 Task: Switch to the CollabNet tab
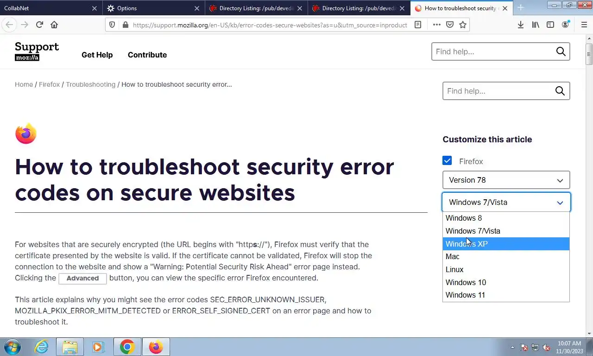(51, 8)
